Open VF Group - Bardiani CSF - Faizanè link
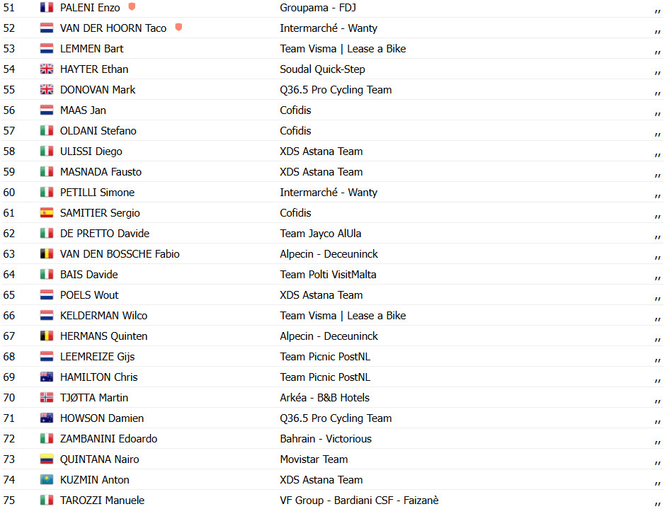Viewport: 667px width, 509px height. coord(359,500)
